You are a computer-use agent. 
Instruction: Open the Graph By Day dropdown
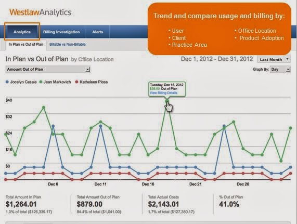tap(280, 70)
